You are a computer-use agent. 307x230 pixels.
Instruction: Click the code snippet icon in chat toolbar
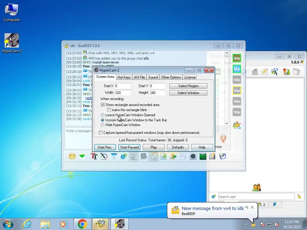point(183,156)
